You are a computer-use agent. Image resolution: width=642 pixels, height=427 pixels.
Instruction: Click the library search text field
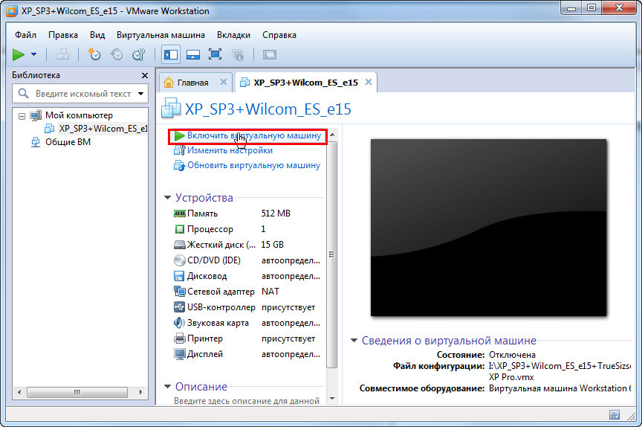point(83,94)
